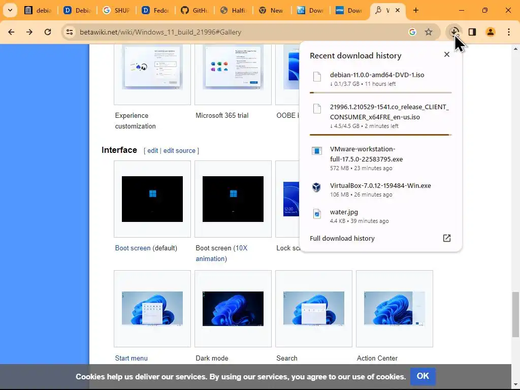Open the water.jpg download

380,216
